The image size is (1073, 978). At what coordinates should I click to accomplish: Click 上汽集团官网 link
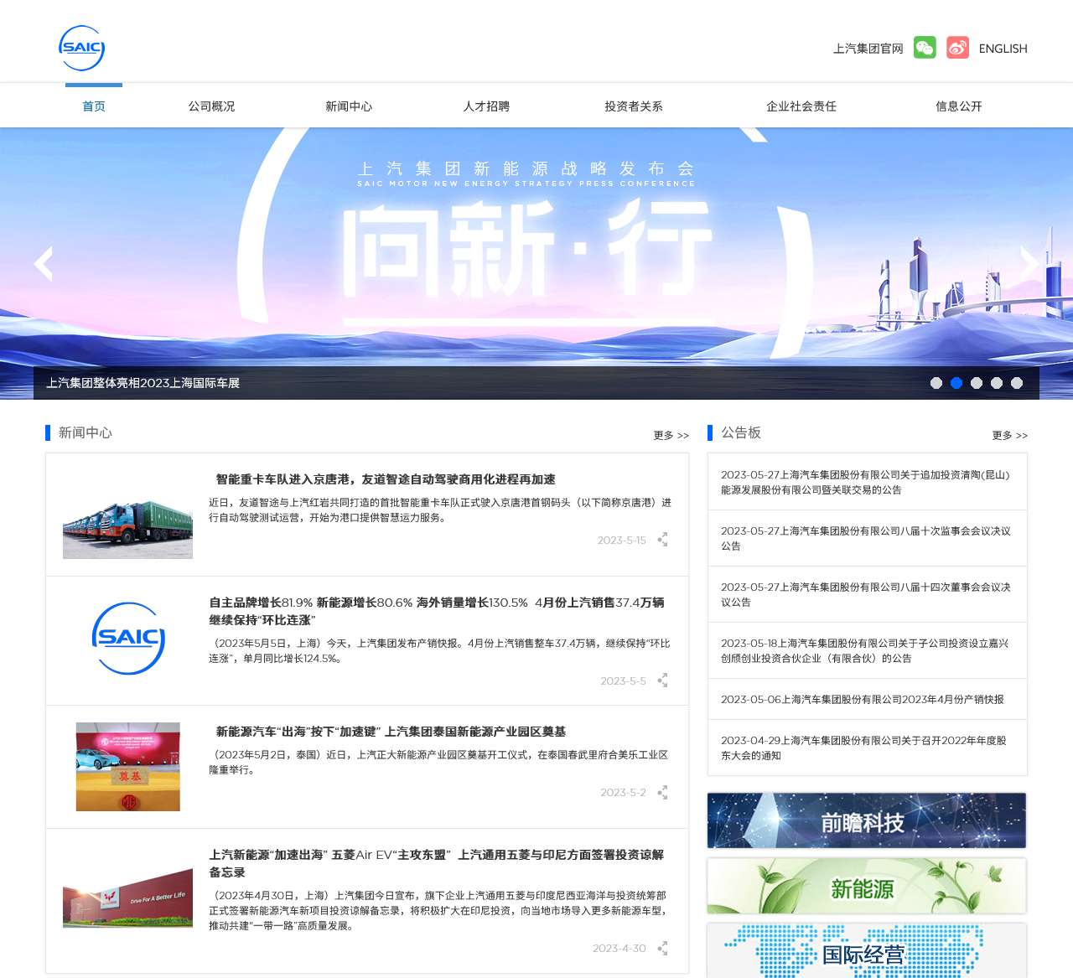[868, 49]
